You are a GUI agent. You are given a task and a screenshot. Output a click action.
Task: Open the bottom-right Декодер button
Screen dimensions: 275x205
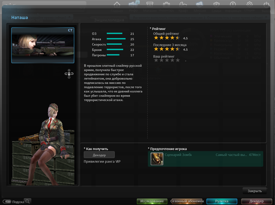256,201
